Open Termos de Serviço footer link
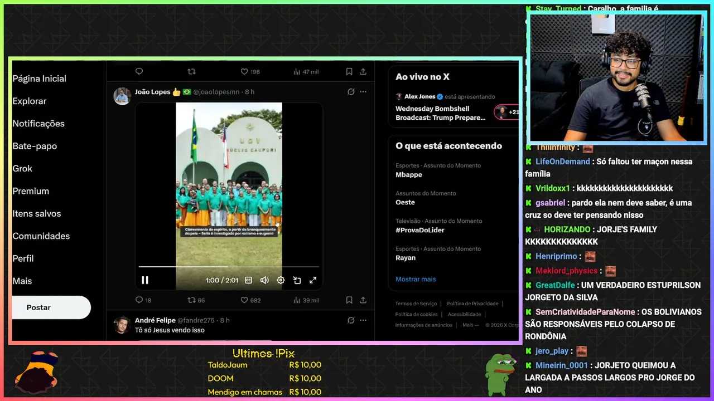714x401 pixels. click(416, 304)
